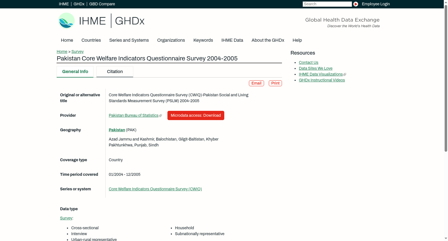Click the 'Interview' list item

tap(79, 234)
